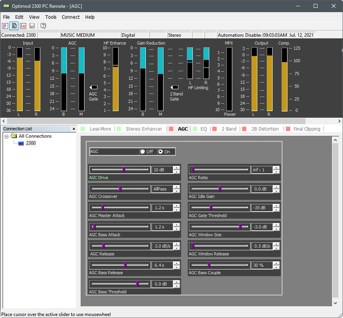Switch to the Final Clipping tab

tap(307, 129)
